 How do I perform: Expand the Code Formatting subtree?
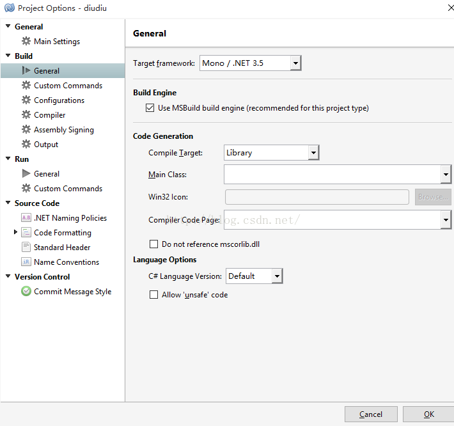pos(15,232)
